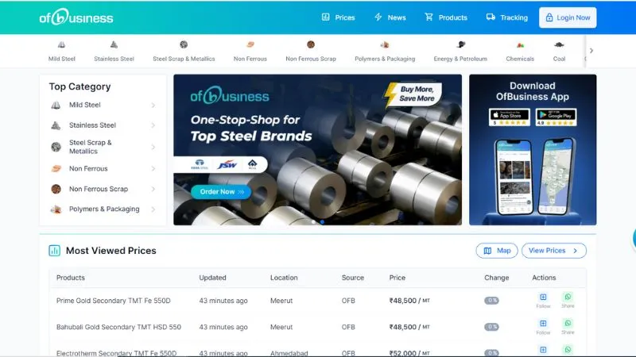Image resolution: width=636 pixels, height=357 pixels.
Task: Open Bahubali Gold Secondary TMT HSD 550 row
Action: 317,327
